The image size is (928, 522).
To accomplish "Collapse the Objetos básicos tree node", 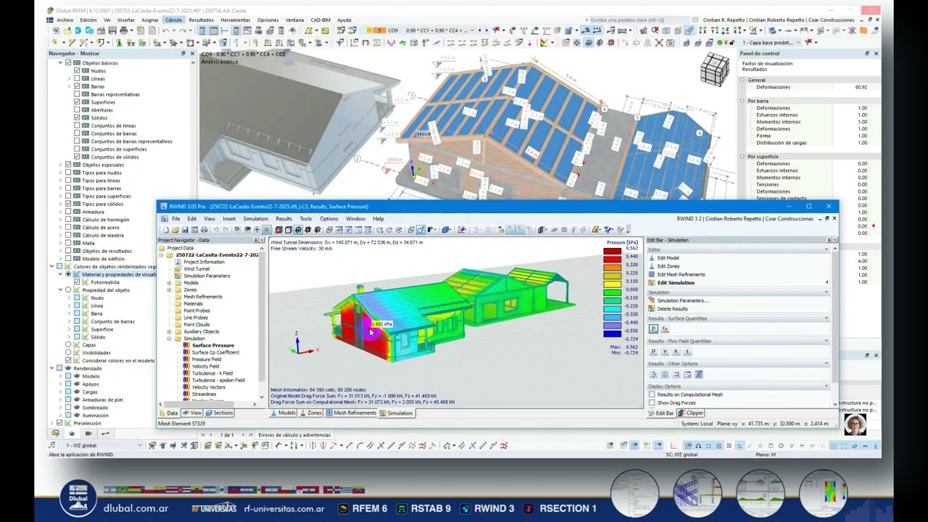I will pyautogui.click(x=60, y=63).
